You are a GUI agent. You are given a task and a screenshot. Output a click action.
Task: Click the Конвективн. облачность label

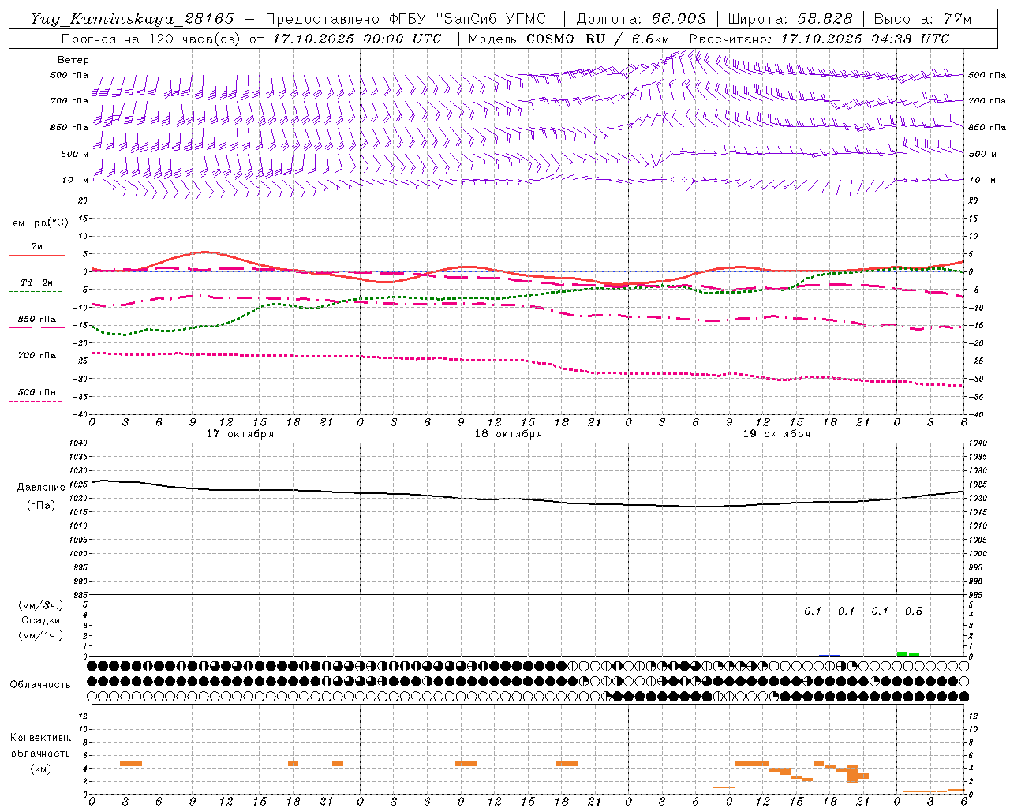pos(40,746)
